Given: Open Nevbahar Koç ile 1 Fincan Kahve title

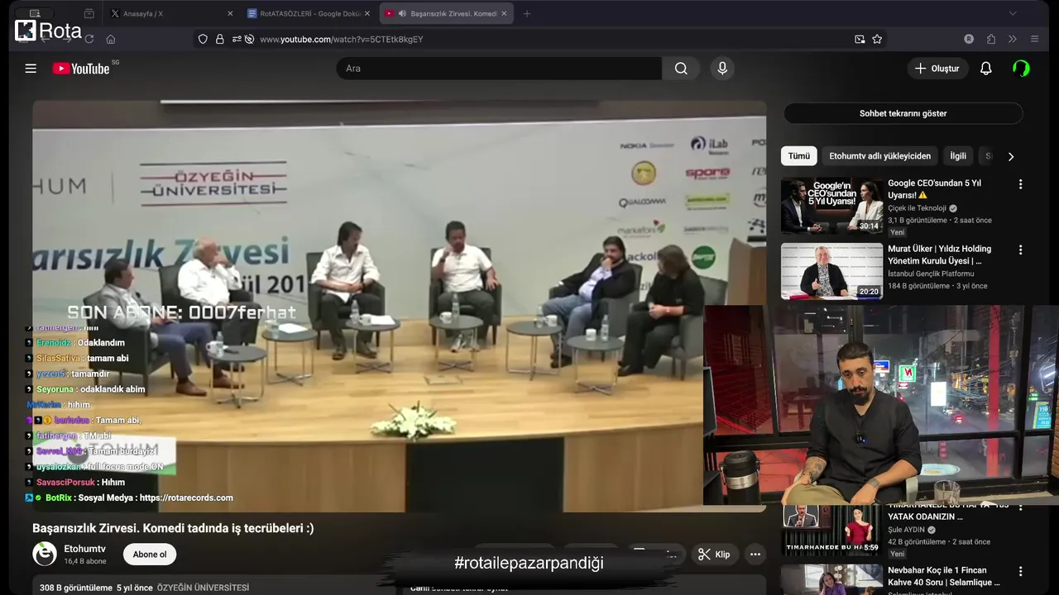Looking at the screenshot, I should [943, 576].
